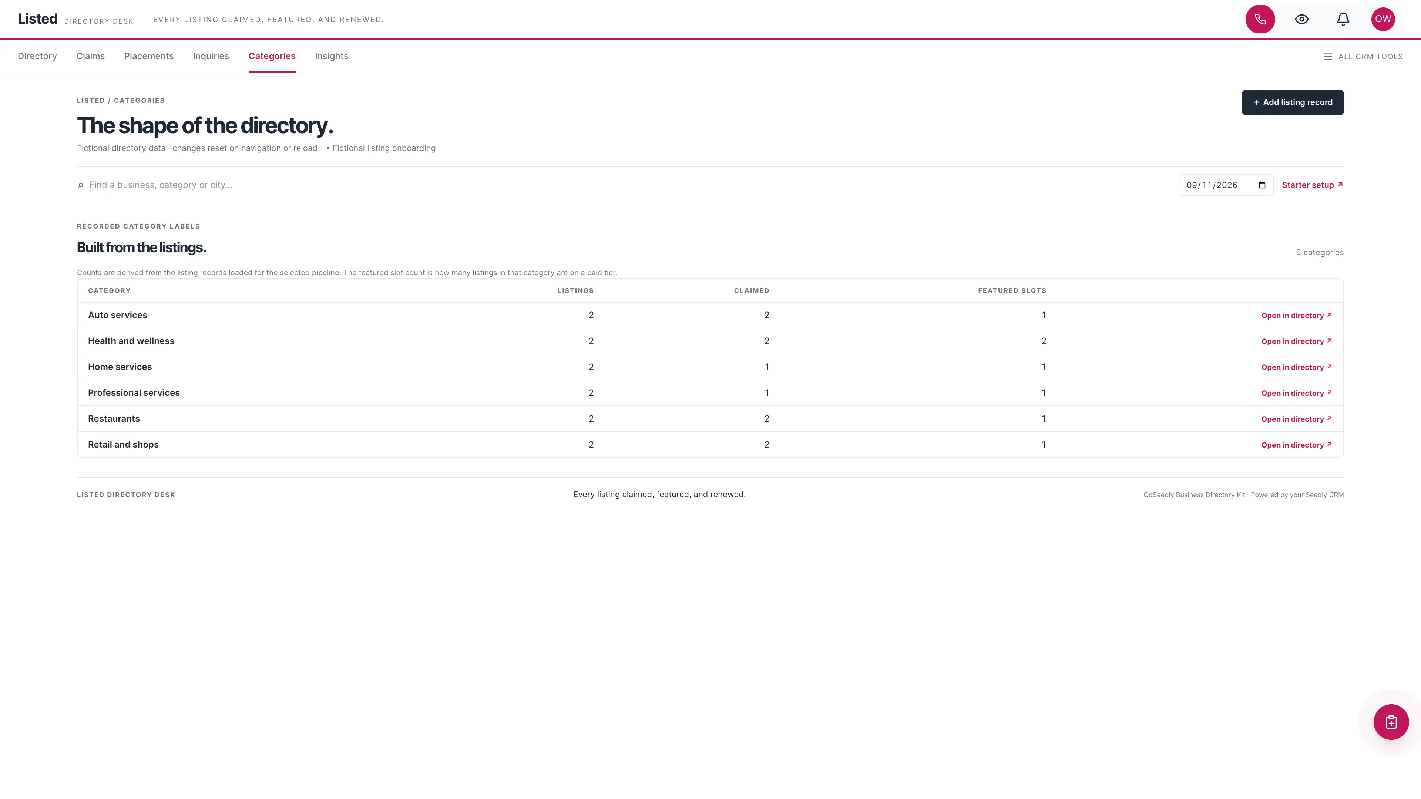Click the Health and wellness category name

(x=131, y=341)
